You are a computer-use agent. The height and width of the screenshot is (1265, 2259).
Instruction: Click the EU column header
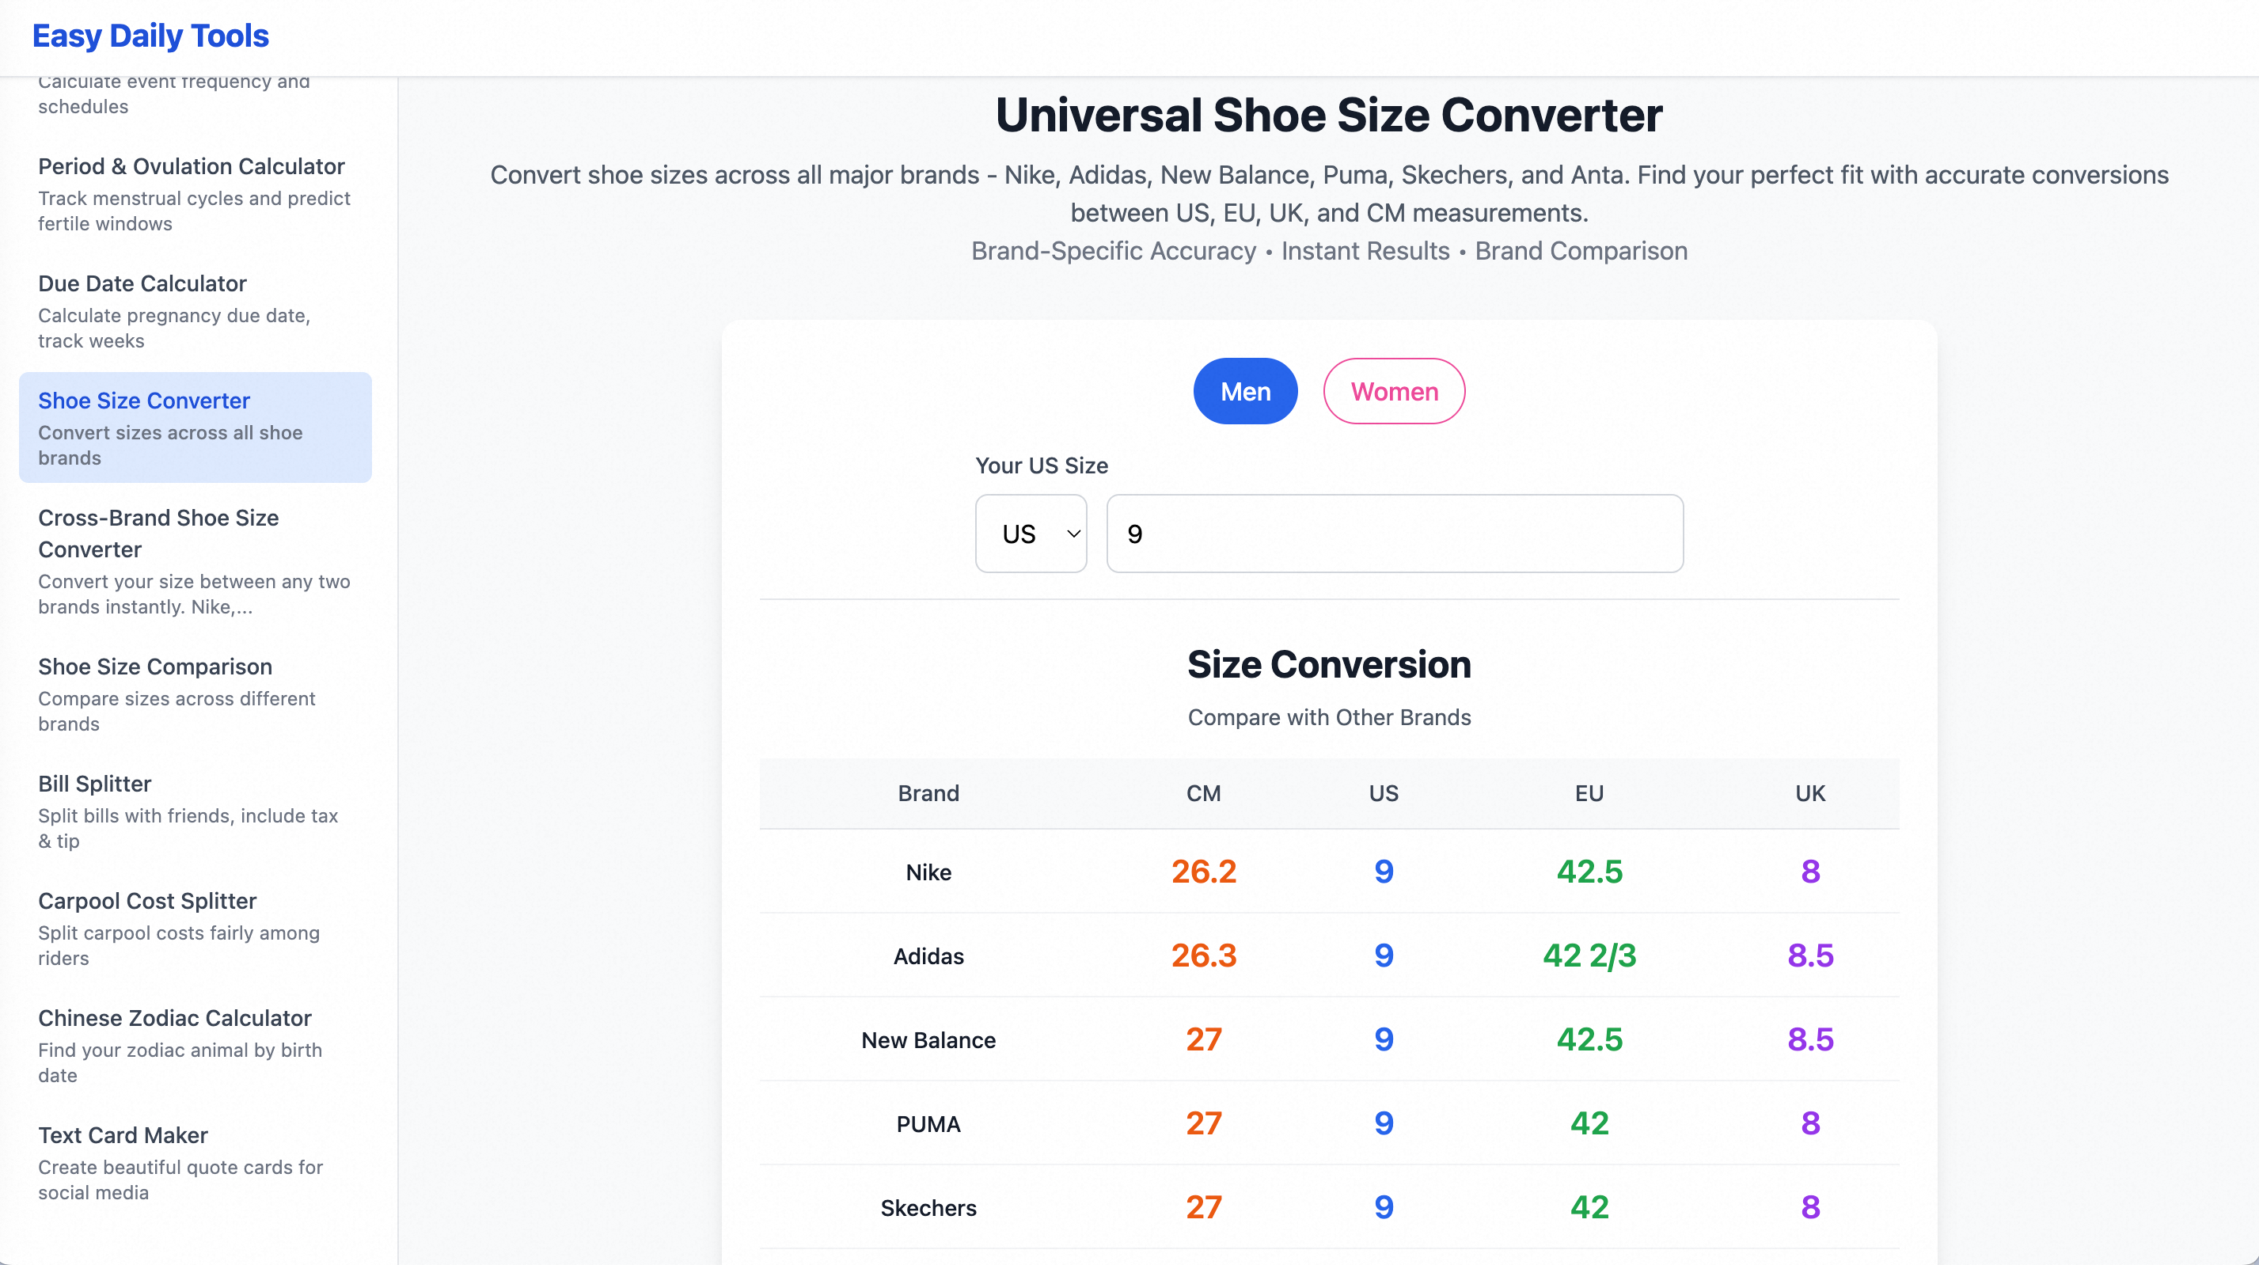[x=1589, y=793]
